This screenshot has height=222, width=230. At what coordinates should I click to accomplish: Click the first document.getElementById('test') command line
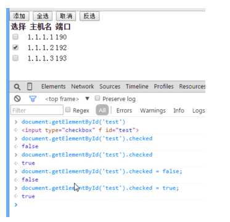point(73,122)
